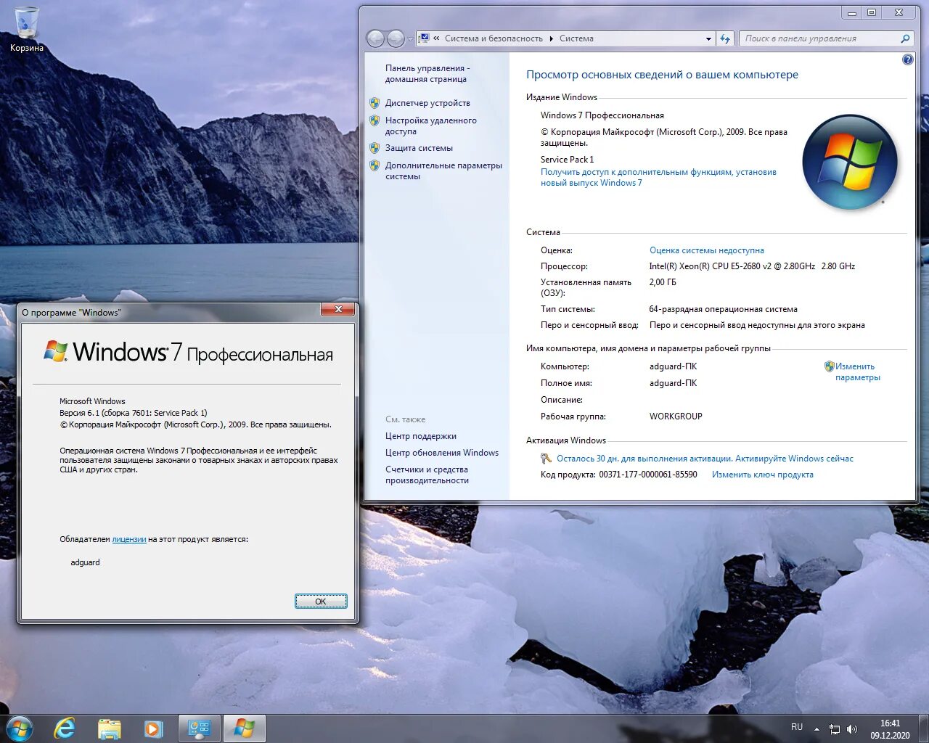
Task: Click the activation key icon
Action: (546, 459)
